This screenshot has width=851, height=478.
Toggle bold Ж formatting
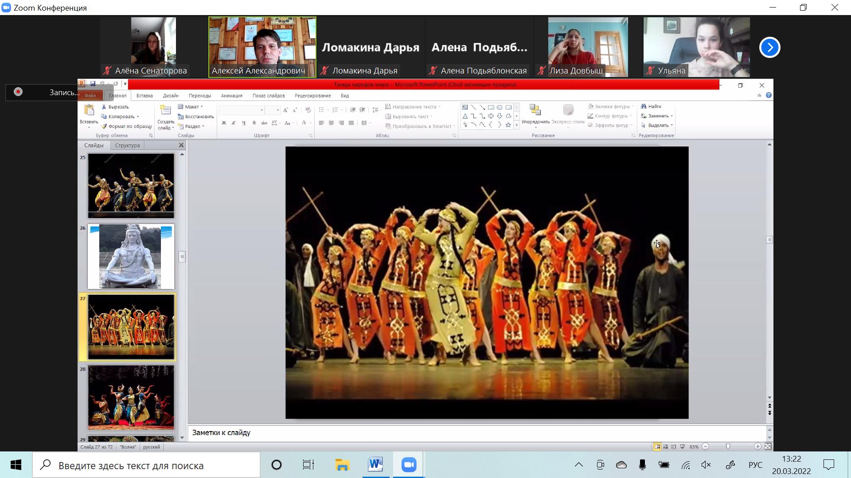224,123
